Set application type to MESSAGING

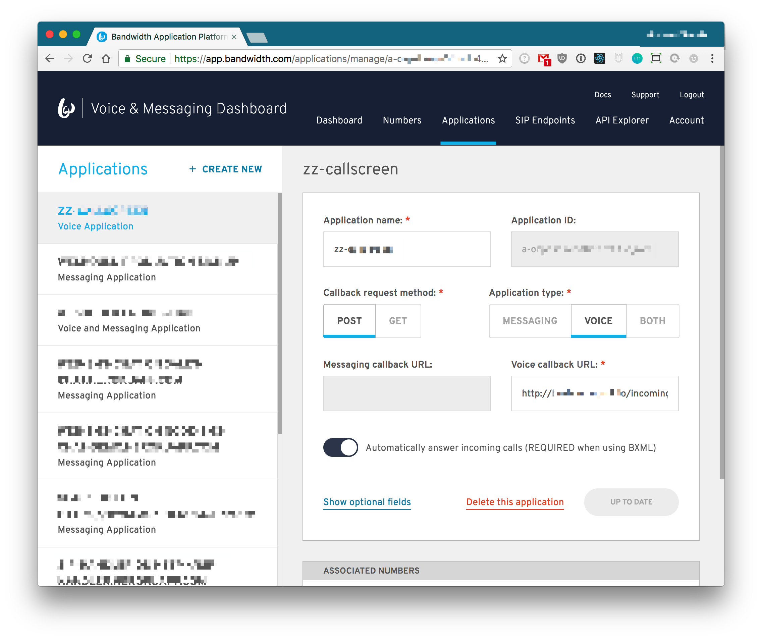click(530, 321)
